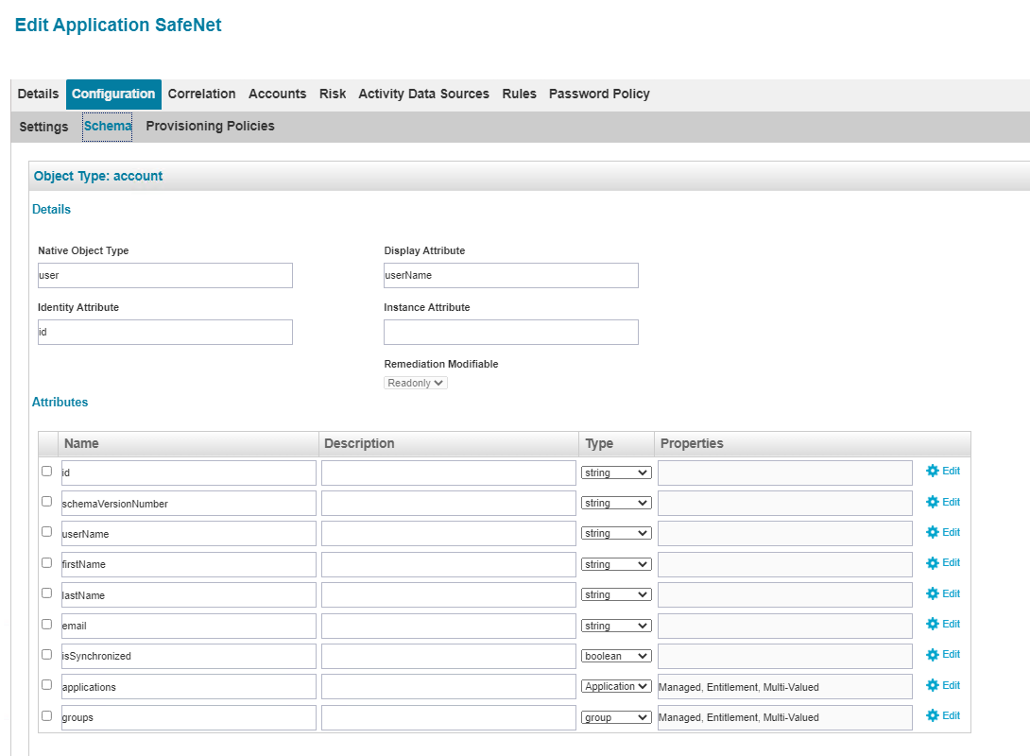Open the Type dropdown for isSynchronized

click(x=616, y=656)
